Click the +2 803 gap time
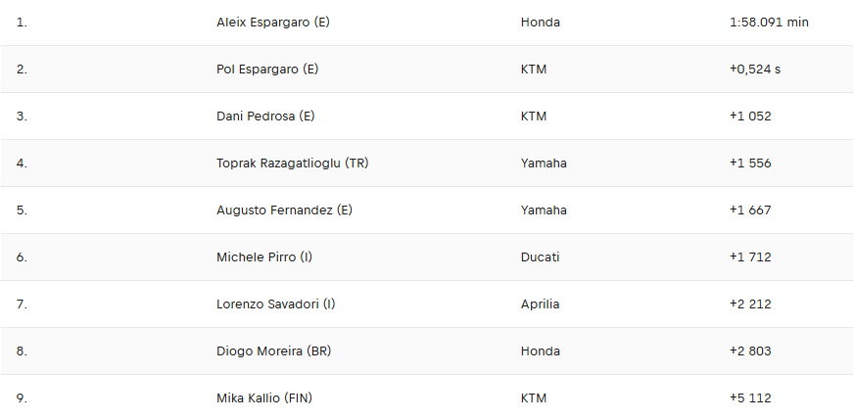The image size is (855, 420). [x=750, y=351]
